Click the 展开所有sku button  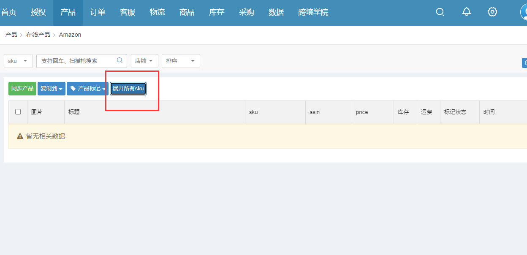pos(128,89)
